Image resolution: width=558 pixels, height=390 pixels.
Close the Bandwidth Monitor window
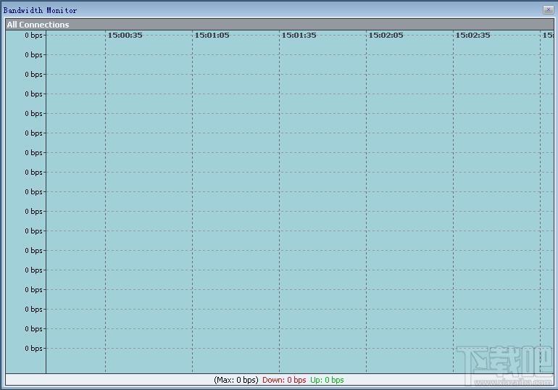tap(549, 10)
